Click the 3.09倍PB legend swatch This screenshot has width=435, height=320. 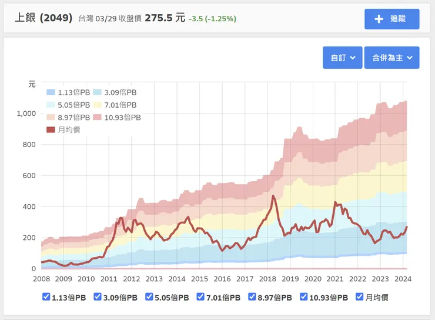[97, 92]
